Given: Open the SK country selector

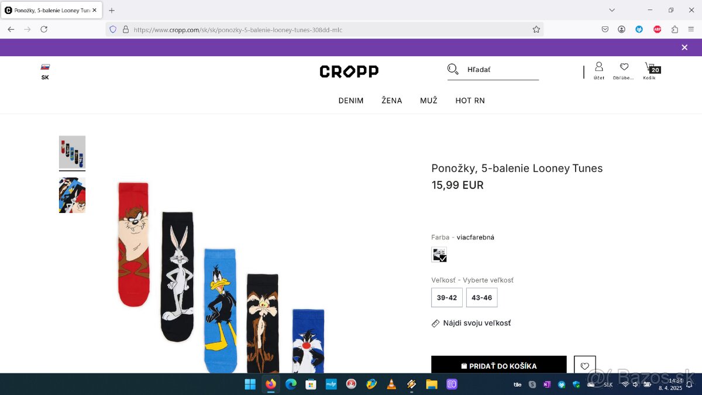Looking at the screenshot, I should [x=45, y=72].
